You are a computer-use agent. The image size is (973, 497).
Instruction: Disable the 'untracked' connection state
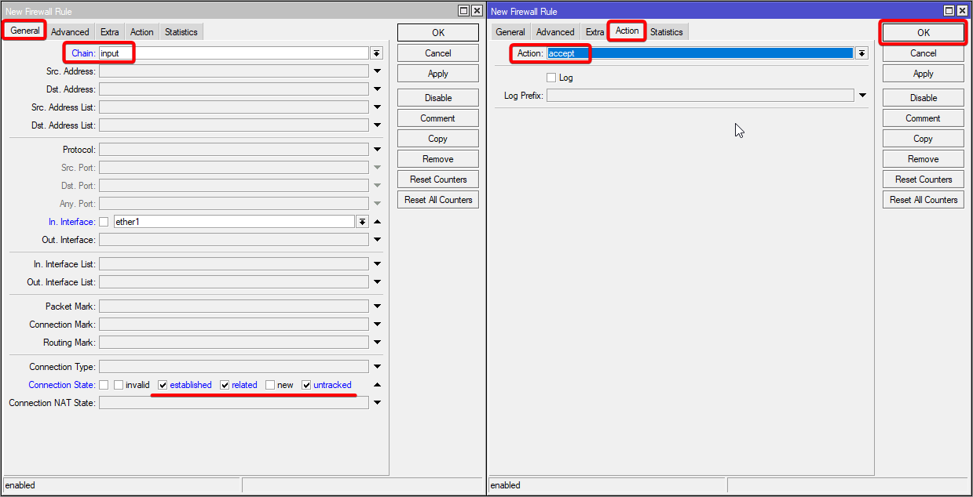pos(306,385)
